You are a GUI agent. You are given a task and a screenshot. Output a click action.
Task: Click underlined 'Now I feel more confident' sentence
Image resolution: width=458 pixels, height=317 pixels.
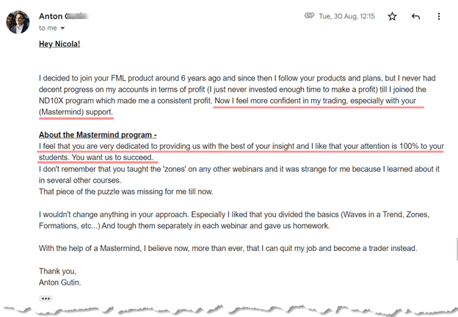(x=315, y=101)
